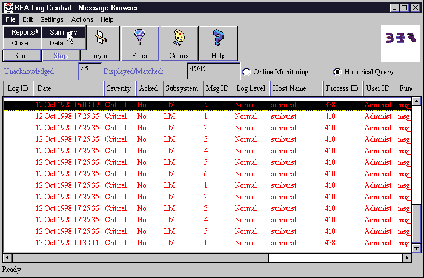424x278 pixels.
Task: Select Historical Query radio button
Action: coord(337,72)
